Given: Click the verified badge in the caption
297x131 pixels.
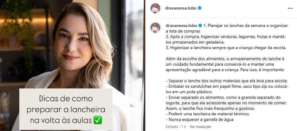Looking at the screenshot, I should (200, 25).
